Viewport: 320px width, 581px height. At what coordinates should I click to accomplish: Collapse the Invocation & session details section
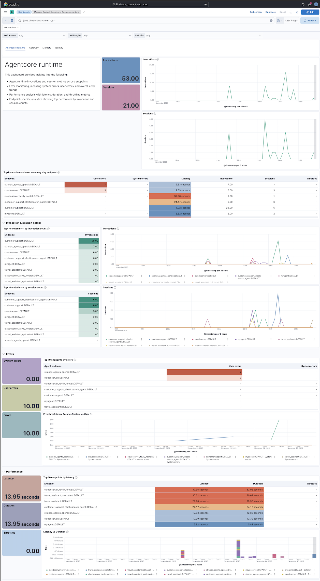coord(4,223)
